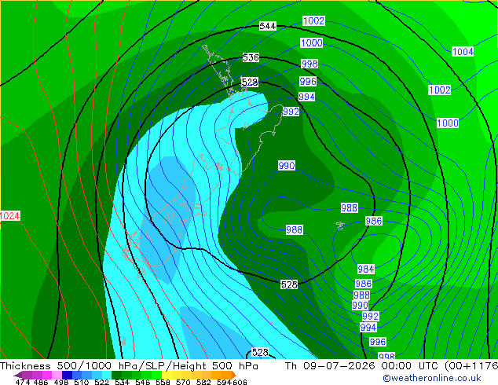Click the 984 low pressure label
The width and height of the screenshot is (498, 385).
coord(365,269)
